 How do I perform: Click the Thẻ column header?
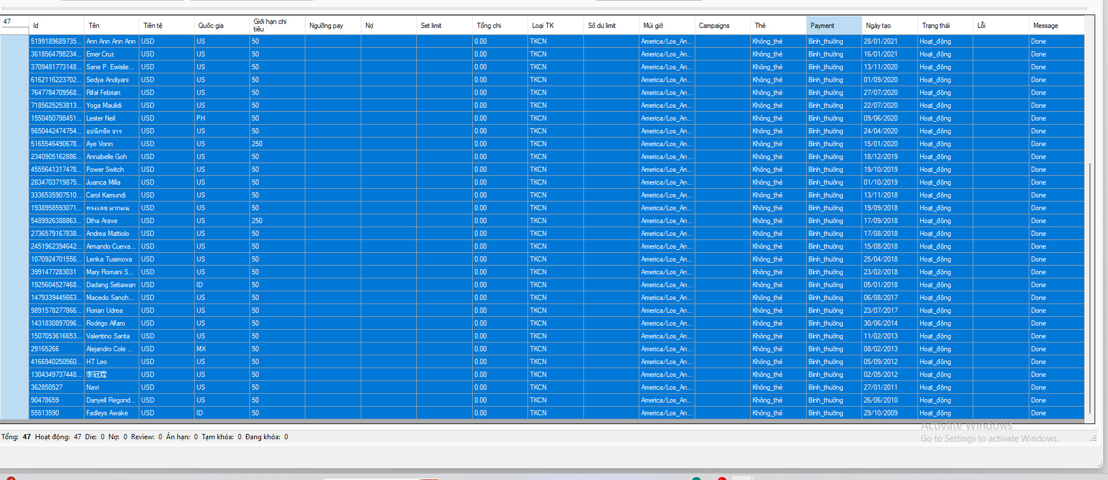point(779,26)
